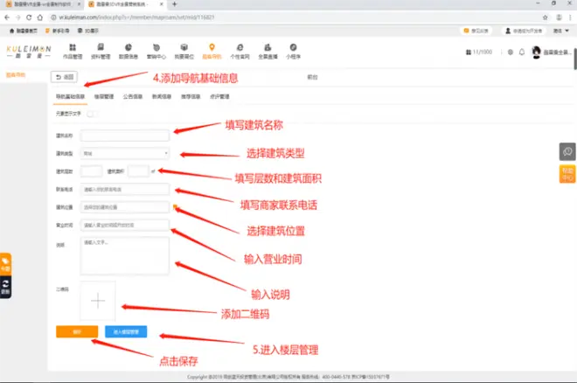
Task: Click the page vertical scrollbar thumb
Action: (x=575, y=58)
